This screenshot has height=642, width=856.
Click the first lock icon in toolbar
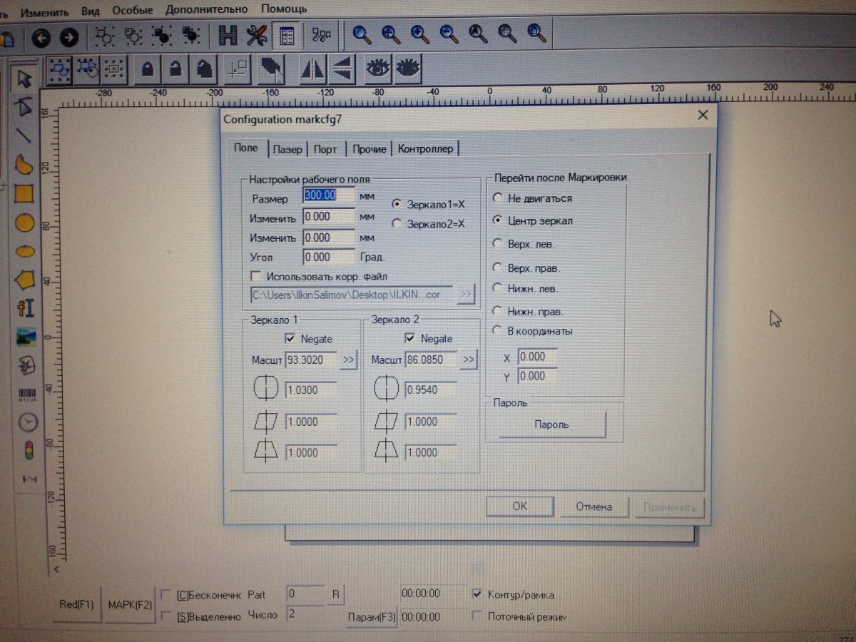pos(148,68)
